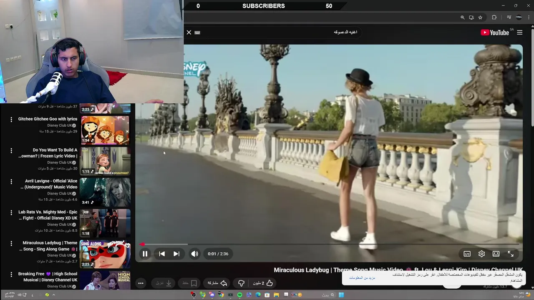The image size is (534, 300).
Task: Open Lab Rats Vs. Mighty Med thumbnail
Action: 105,223
